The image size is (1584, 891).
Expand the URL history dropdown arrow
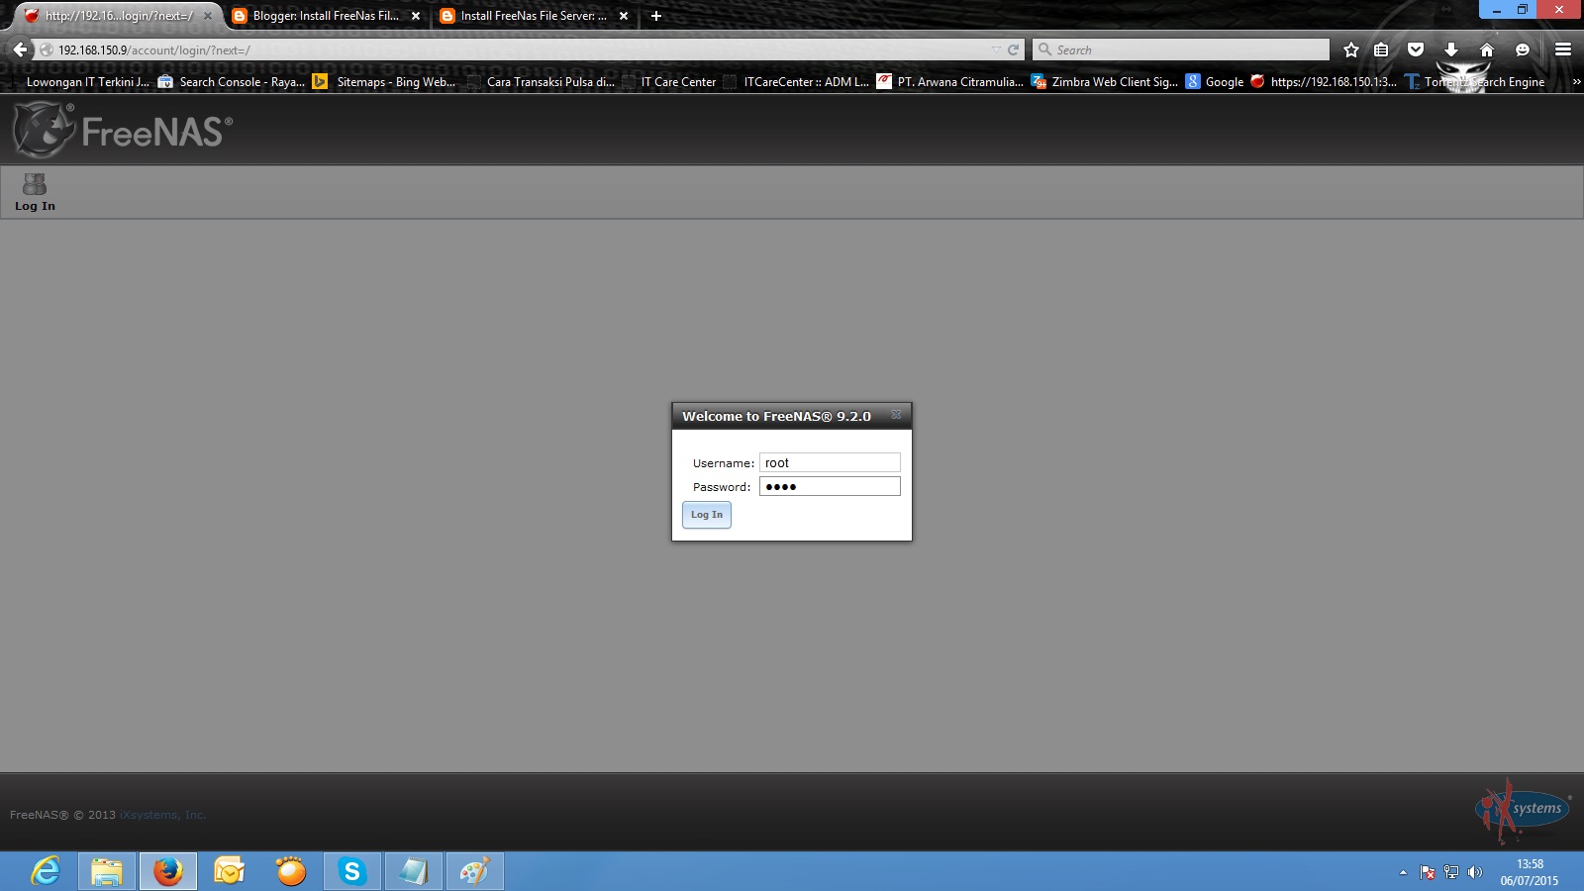pyautogui.click(x=996, y=49)
